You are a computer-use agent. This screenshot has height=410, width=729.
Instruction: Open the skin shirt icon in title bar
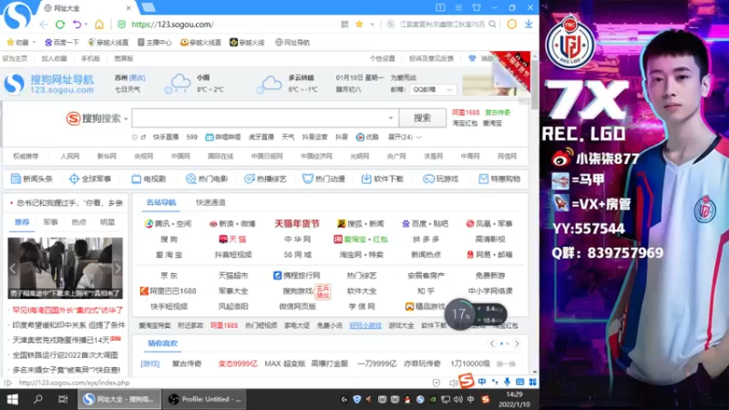477,7
